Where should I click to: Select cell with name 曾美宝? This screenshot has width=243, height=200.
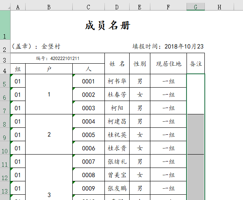pyautogui.click(x=117, y=175)
